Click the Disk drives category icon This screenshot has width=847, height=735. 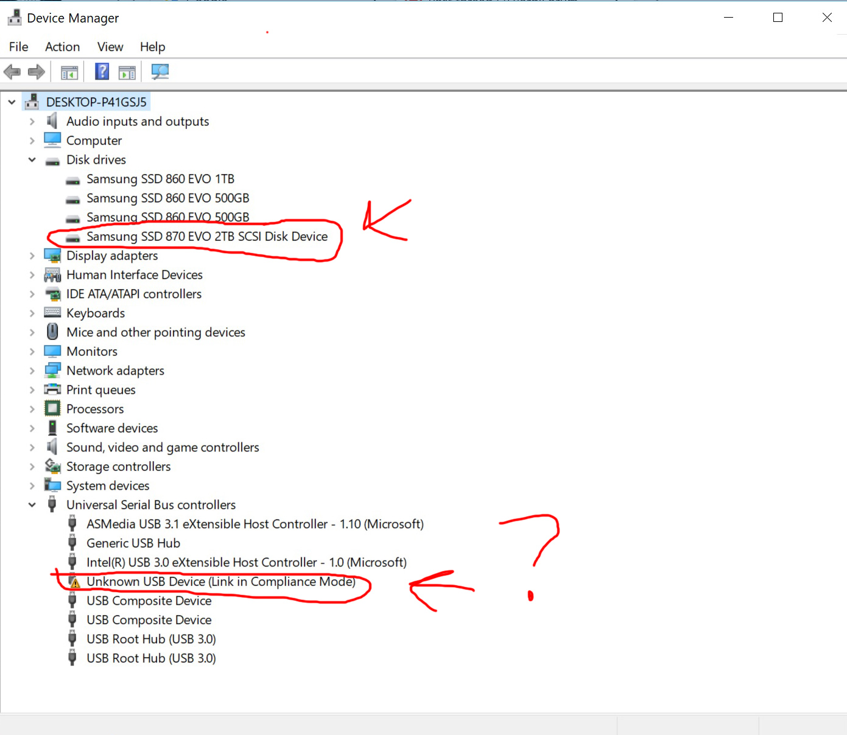(x=53, y=161)
